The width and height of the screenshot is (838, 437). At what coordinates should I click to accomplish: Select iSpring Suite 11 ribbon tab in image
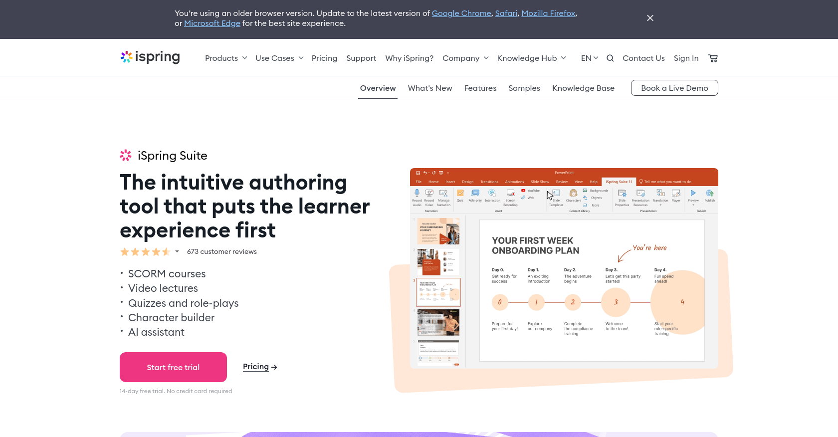[619, 182]
